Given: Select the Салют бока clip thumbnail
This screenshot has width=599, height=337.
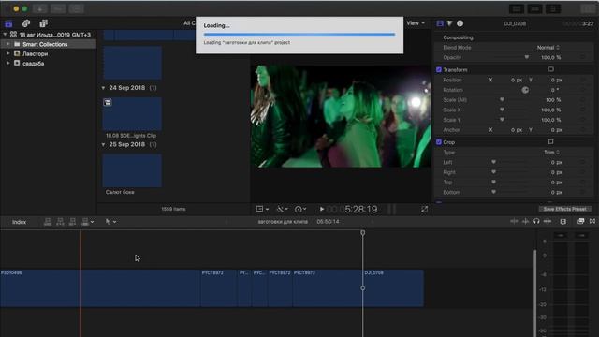Looking at the screenshot, I should 132,170.
